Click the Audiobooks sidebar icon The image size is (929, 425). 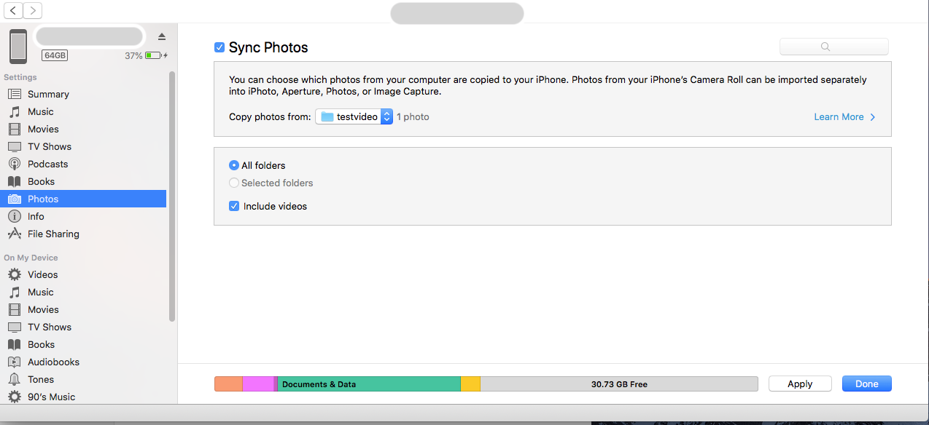click(14, 362)
